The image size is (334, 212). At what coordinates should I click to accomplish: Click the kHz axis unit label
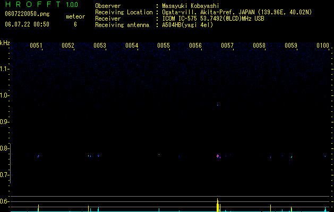pyautogui.click(x=5, y=43)
